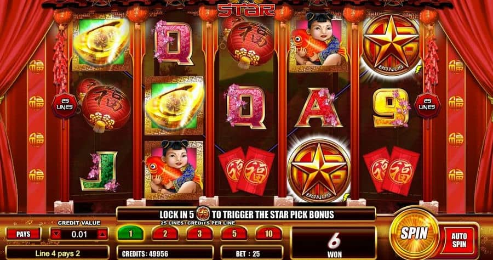Select the green J symbol
Screen dimensions: 493x260
(x=100, y=172)
